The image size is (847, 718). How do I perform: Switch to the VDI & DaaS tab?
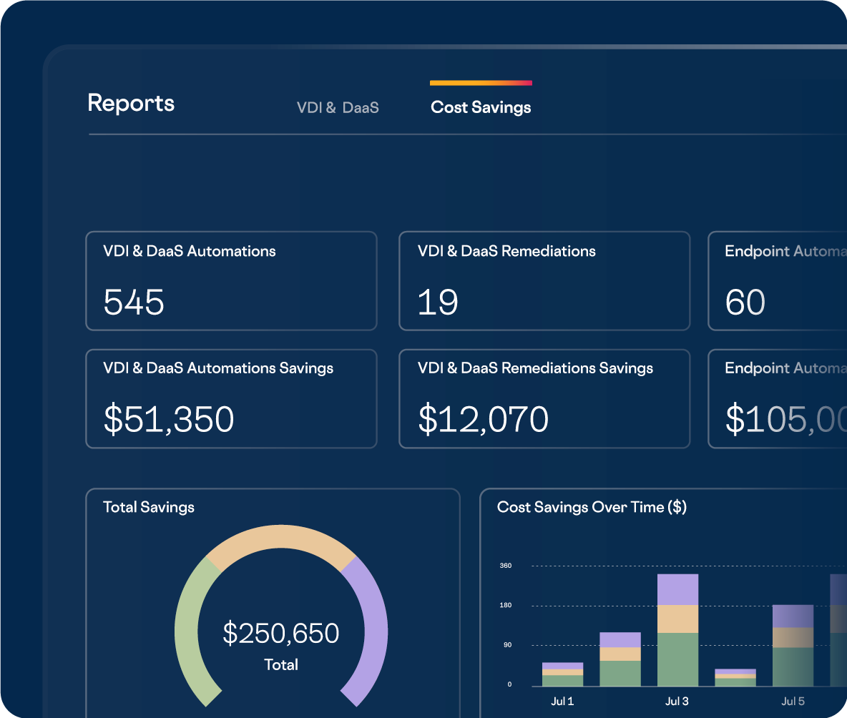coord(338,107)
